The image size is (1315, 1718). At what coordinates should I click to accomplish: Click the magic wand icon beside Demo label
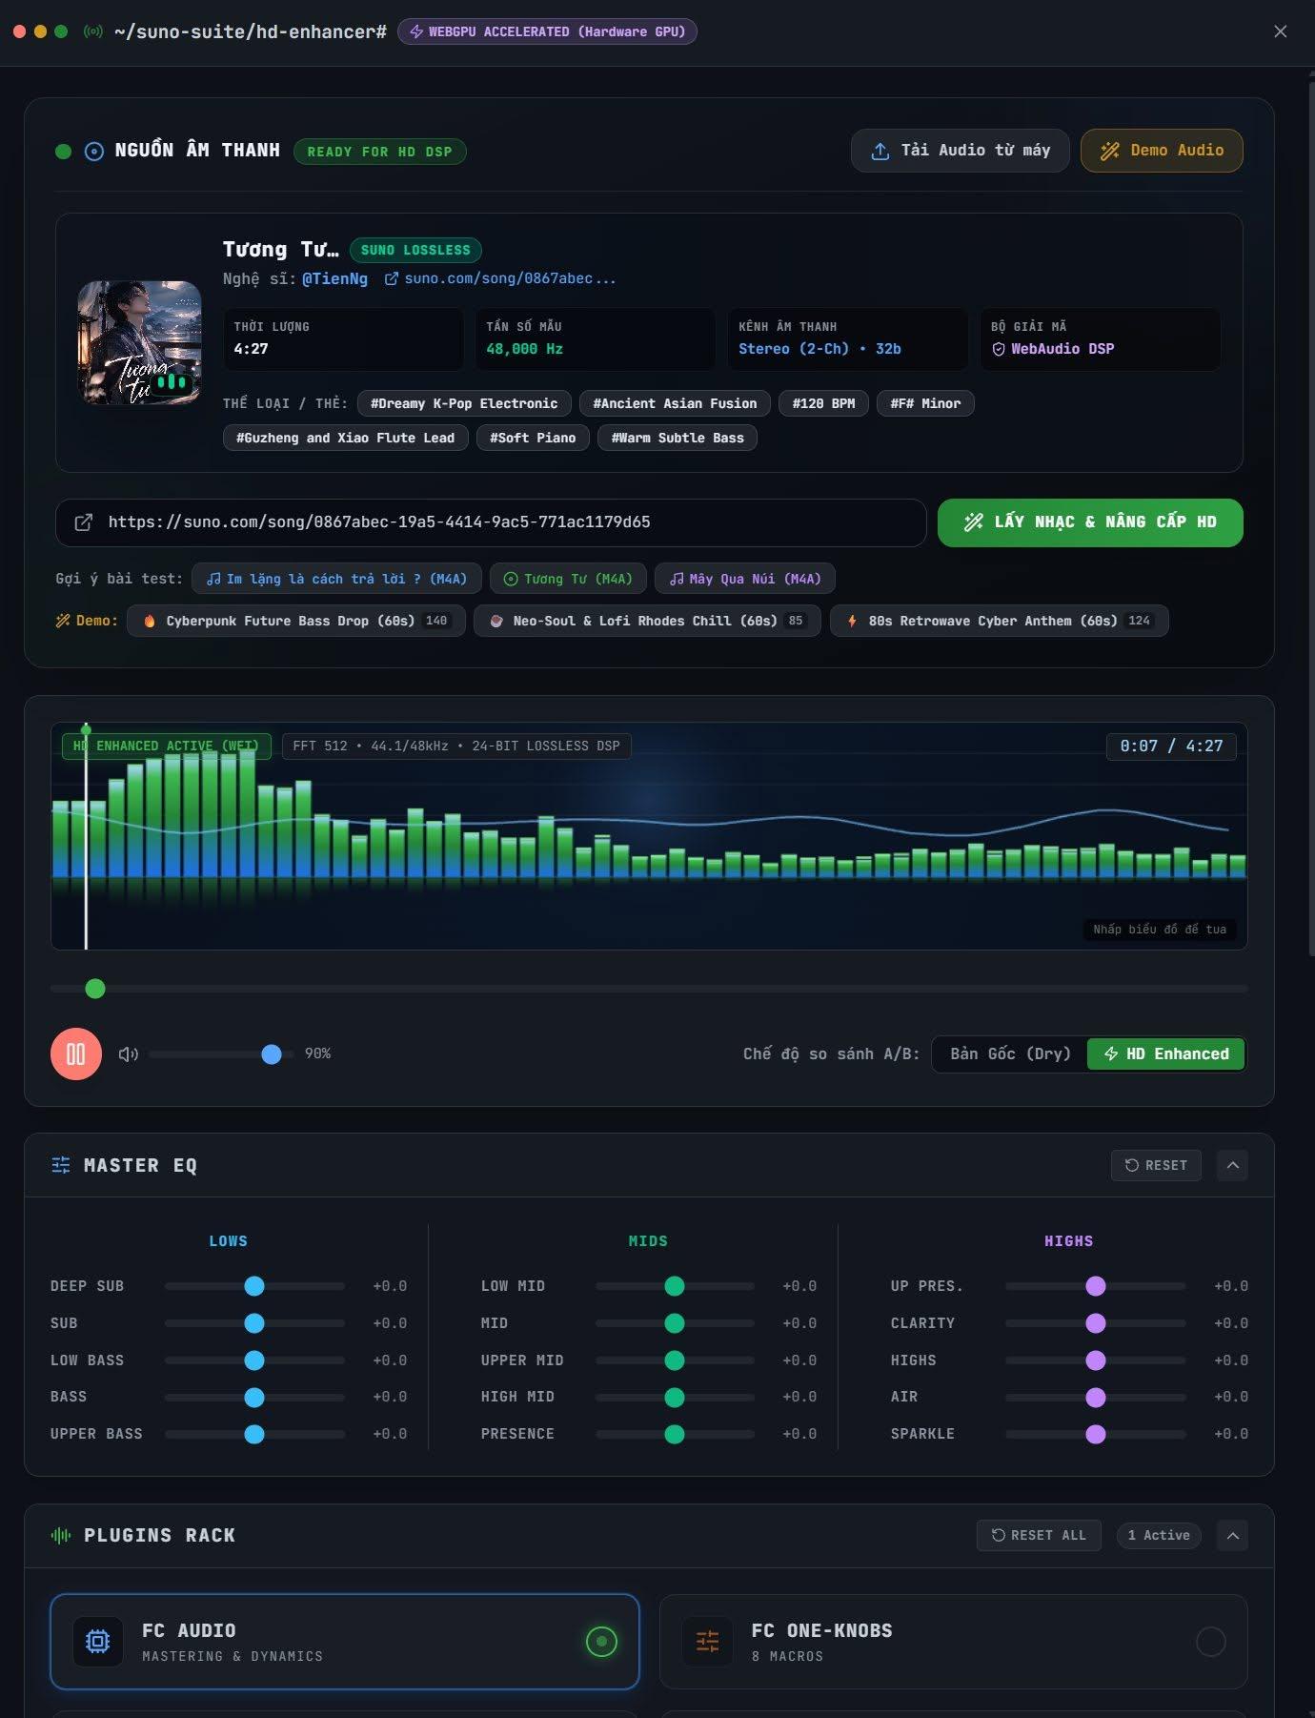pyautogui.click(x=63, y=621)
